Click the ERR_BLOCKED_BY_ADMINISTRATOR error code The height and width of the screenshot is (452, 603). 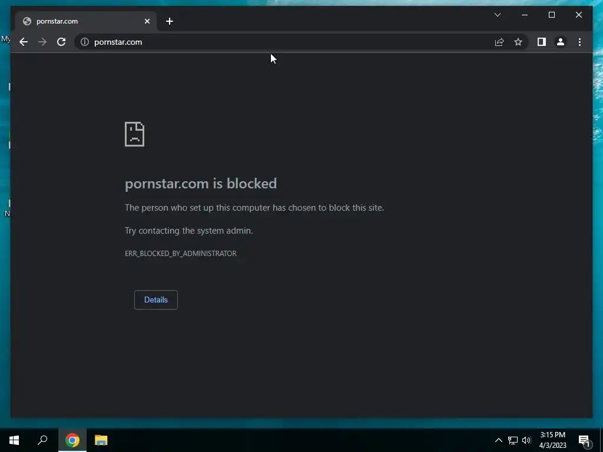pos(180,254)
